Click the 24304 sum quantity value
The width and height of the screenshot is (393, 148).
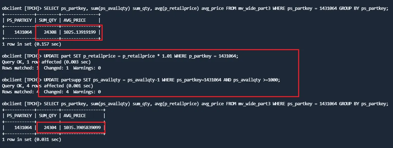[50, 128]
